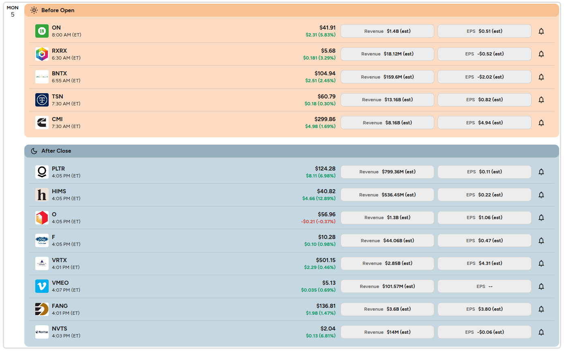The width and height of the screenshot is (564, 352).
Task: Click NVTS change $0.13 (6.81%)
Action: [x=321, y=336]
